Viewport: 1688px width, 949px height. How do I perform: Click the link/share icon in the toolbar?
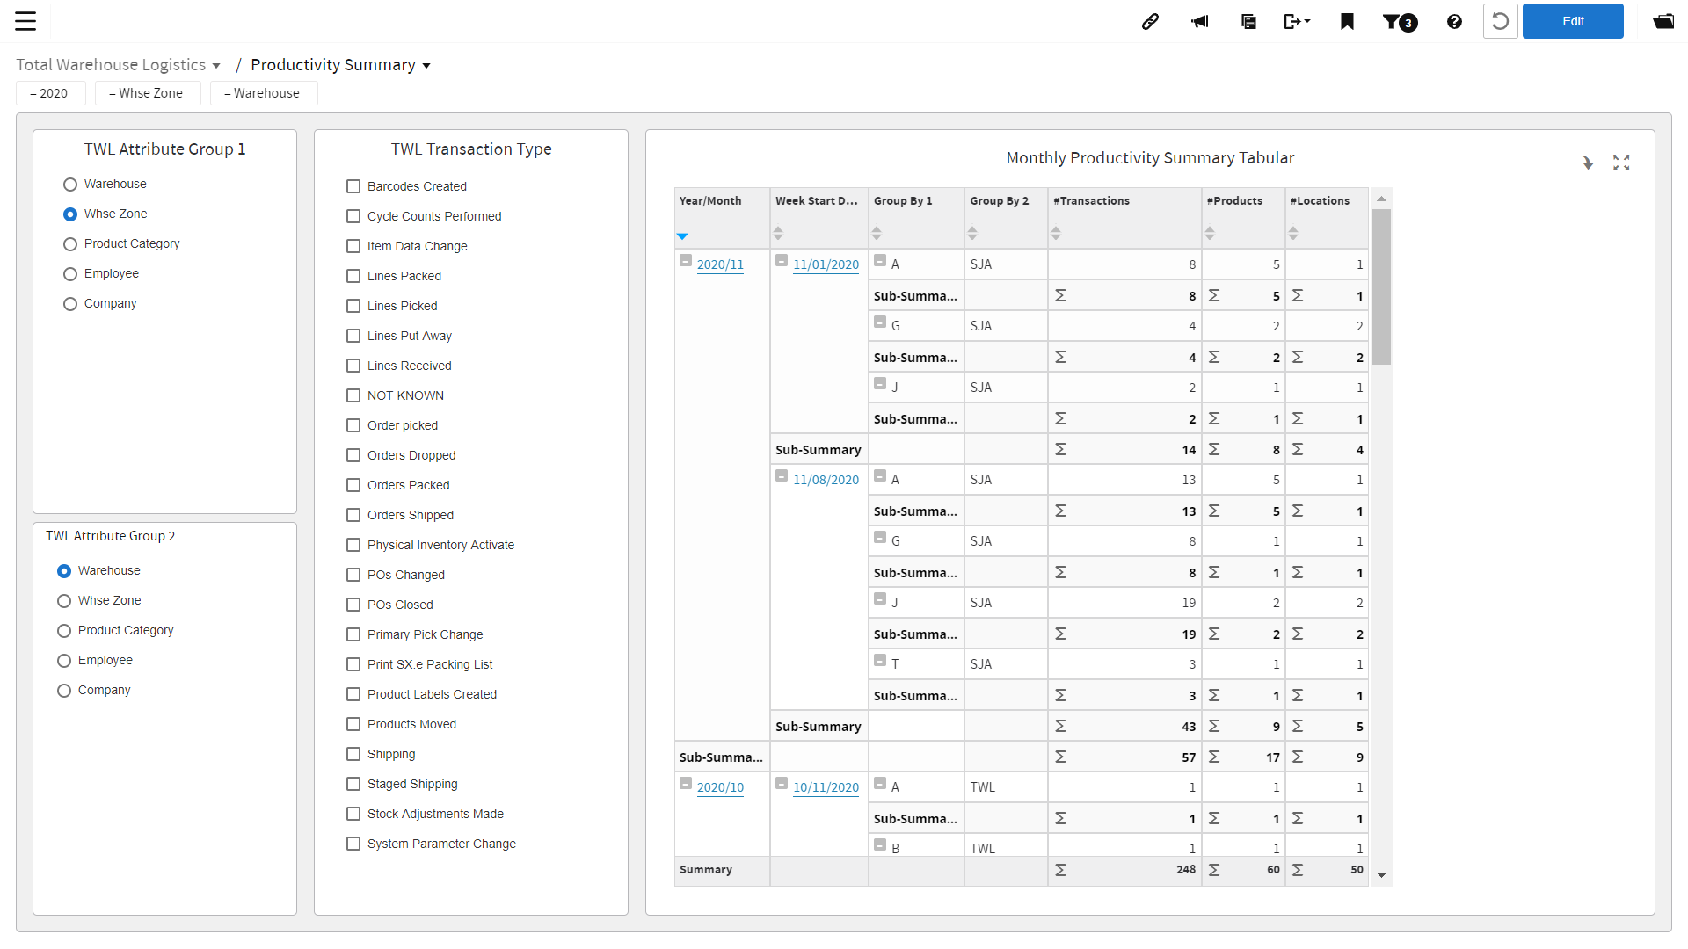[x=1150, y=21]
